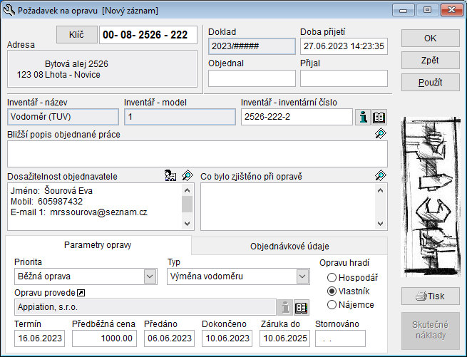Click the inventory info icon

coord(362,117)
